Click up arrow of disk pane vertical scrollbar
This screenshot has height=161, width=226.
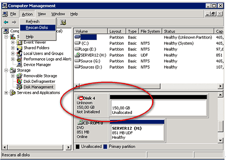tap(220, 95)
